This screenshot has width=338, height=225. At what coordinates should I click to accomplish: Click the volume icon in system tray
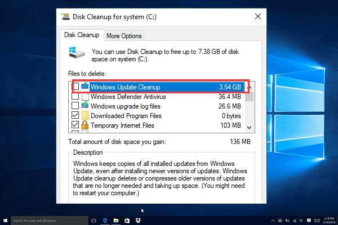[x=301, y=220]
